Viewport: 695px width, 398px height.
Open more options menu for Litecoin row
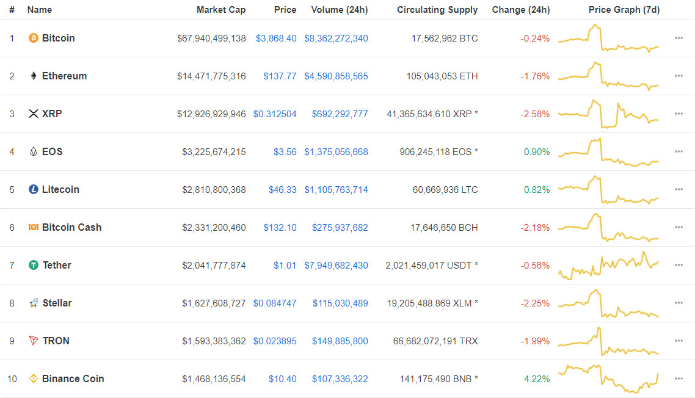click(x=679, y=189)
